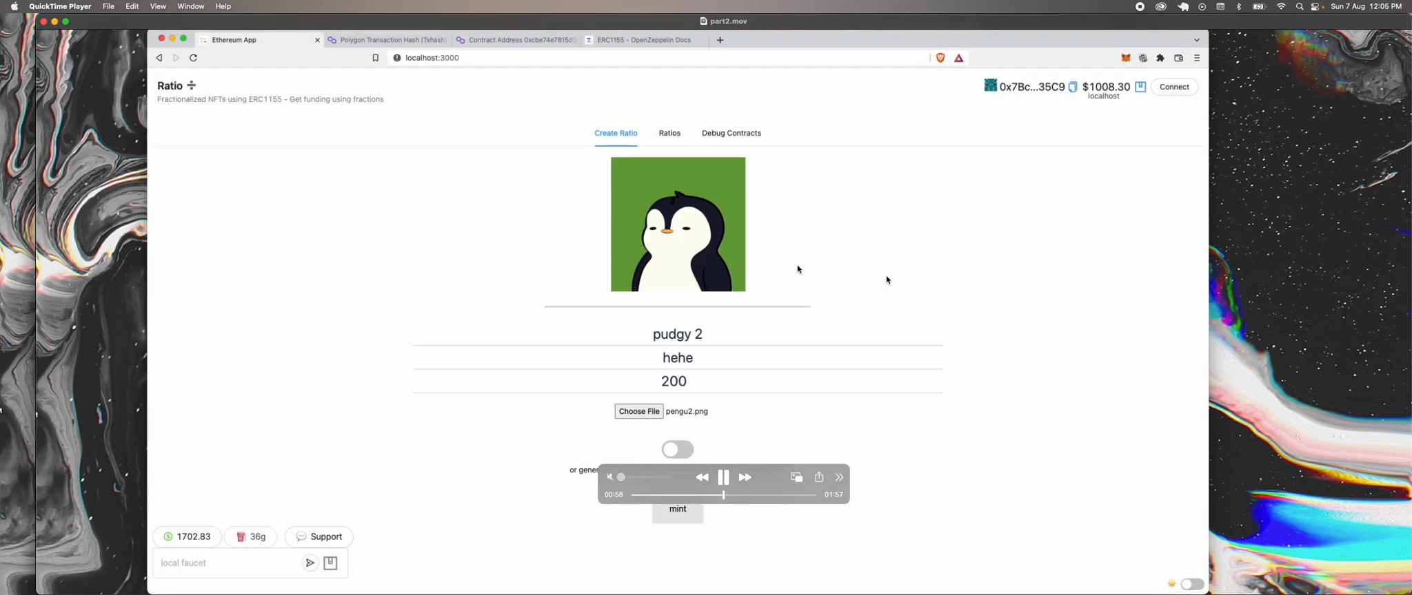Open the Extensions puzzle-piece menu
Screen dimensions: 1412x595
click(x=1160, y=59)
